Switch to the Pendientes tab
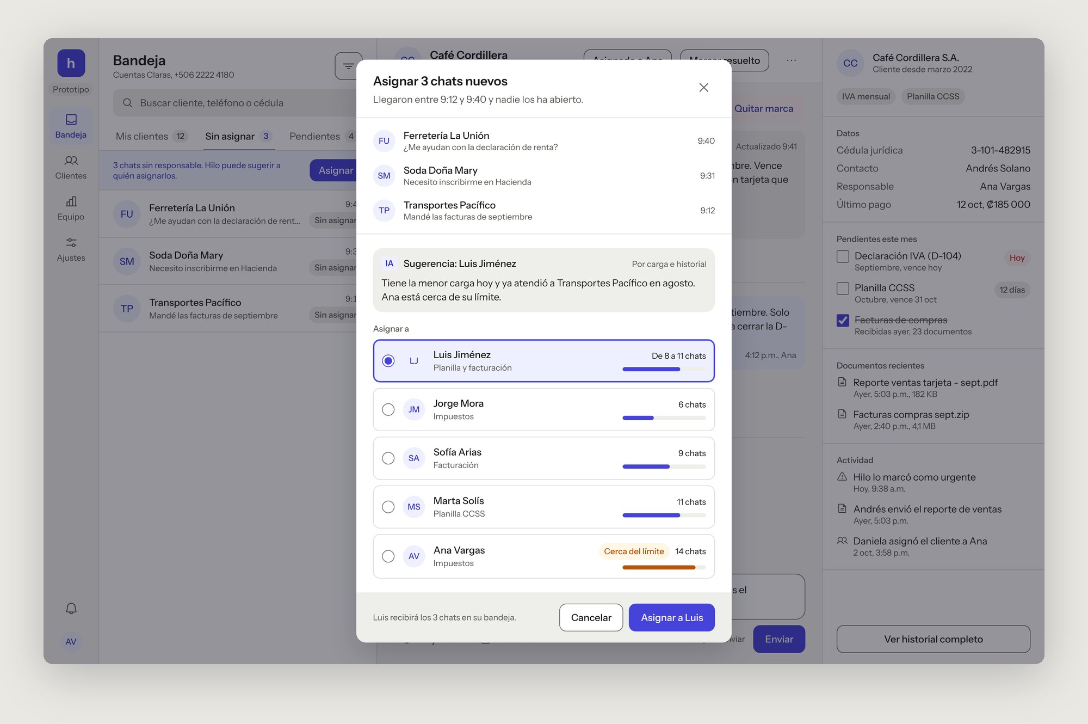Viewport: 1088px width, 724px height. coord(322,136)
